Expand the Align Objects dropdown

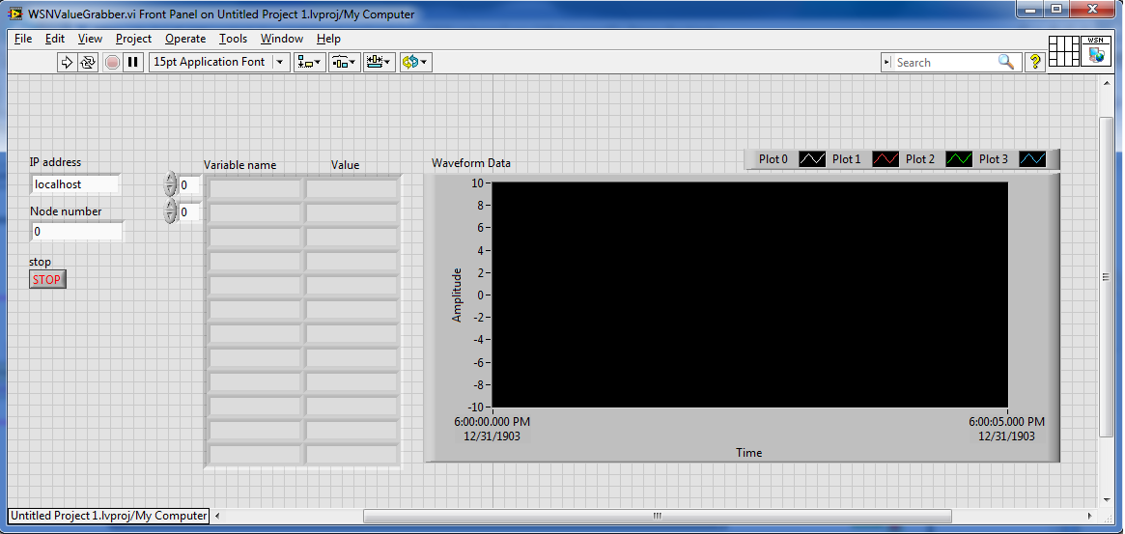point(309,62)
